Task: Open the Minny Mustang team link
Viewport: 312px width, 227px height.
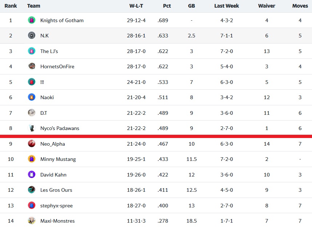Action: coord(58,159)
